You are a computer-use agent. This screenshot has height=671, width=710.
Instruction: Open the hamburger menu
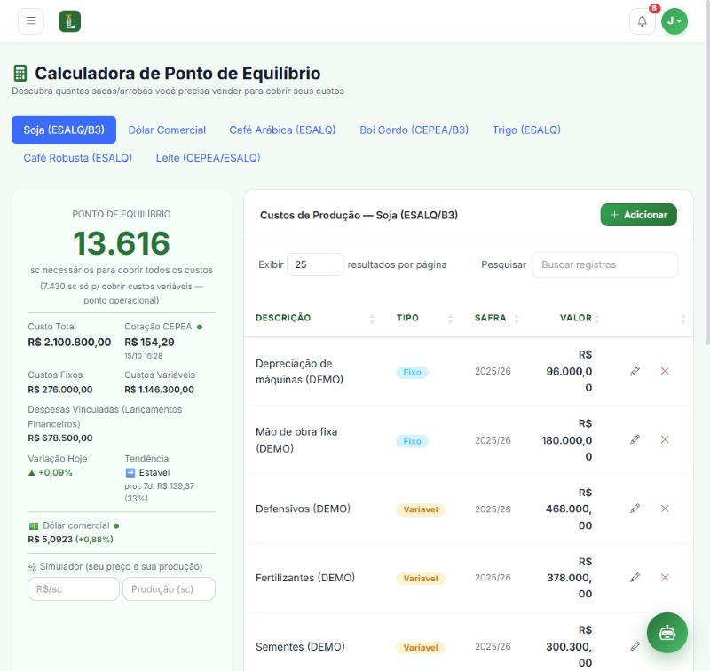pos(31,20)
